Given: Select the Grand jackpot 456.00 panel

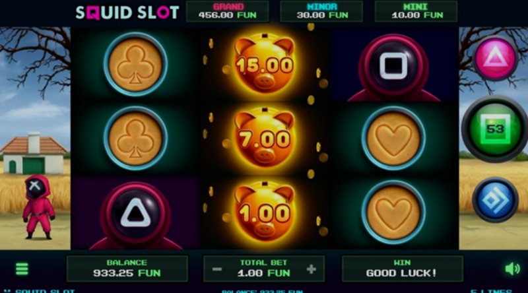Looking at the screenshot, I should click(x=227, y=11).
